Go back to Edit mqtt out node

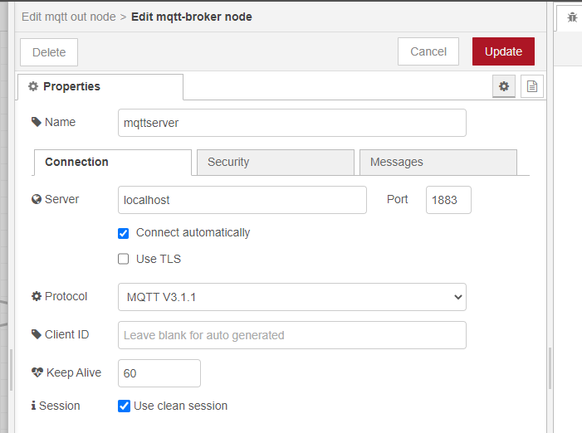coord(69,17)
